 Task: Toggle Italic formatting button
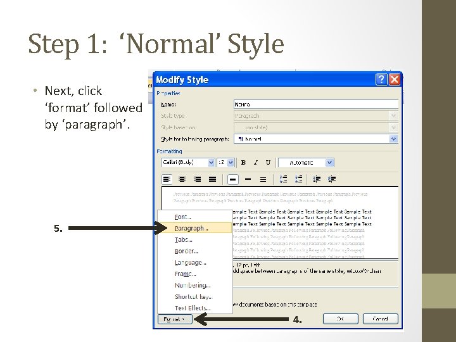pos(256,163)
